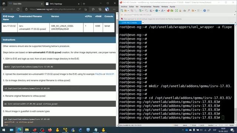
Task: Open the browser profile avatar
Action: (x=107, y=9)
